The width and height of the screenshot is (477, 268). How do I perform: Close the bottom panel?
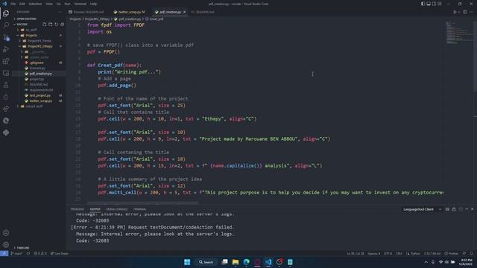coord(472,209)
